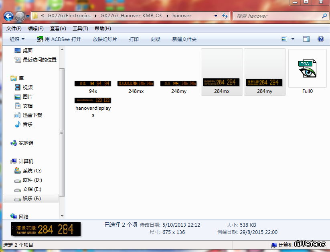The height and width of the screenshot is (252, 330).
Task: Change view with the view icon
Action: pyautogui.click(x=284, y=39)
